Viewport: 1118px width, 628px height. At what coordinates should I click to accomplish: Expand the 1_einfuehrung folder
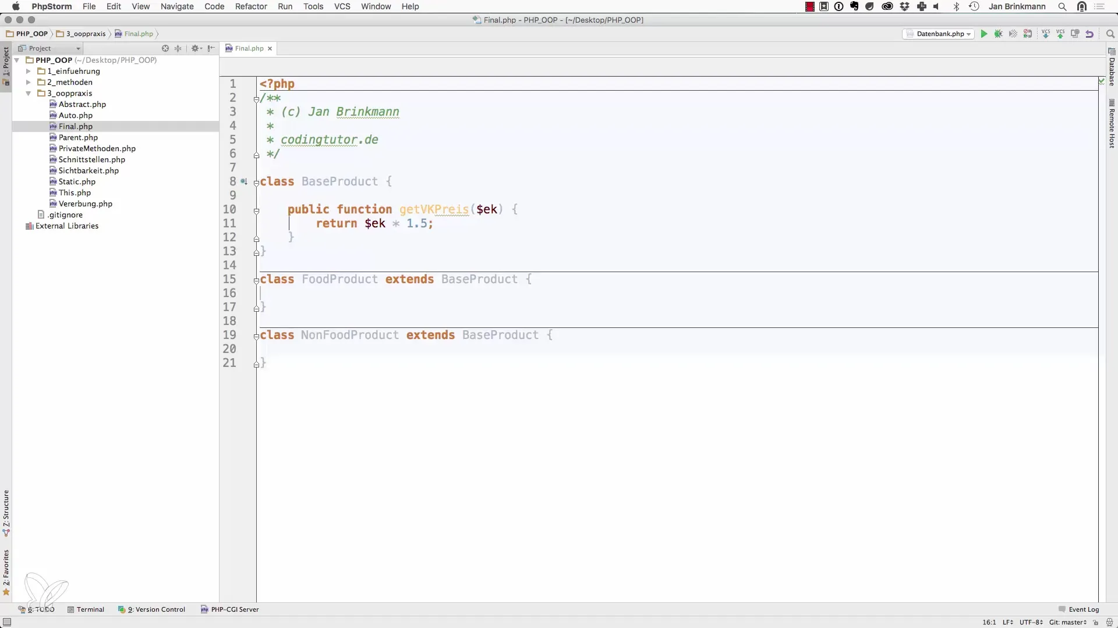(x=28, y=71)
